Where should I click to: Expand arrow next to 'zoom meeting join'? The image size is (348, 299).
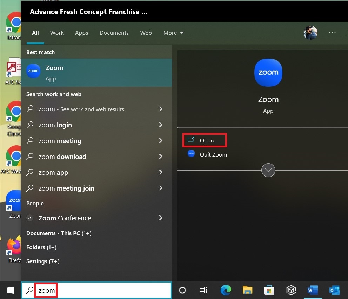(x=161, y=188)
